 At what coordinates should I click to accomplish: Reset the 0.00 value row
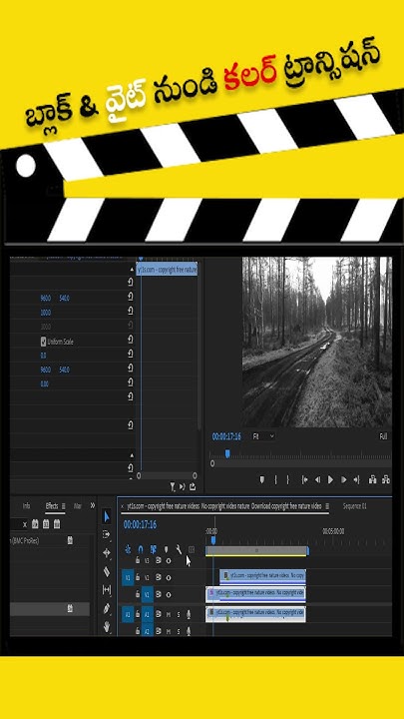[130, 381]
